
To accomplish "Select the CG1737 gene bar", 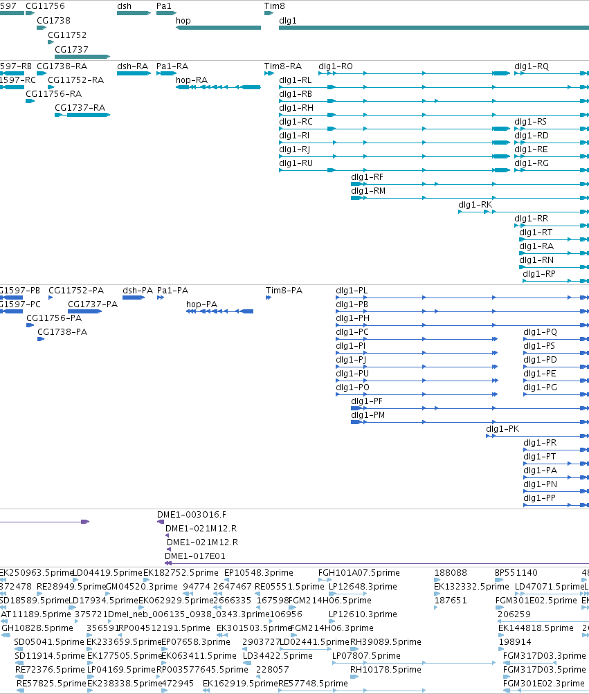I will (x=82, y=56).
